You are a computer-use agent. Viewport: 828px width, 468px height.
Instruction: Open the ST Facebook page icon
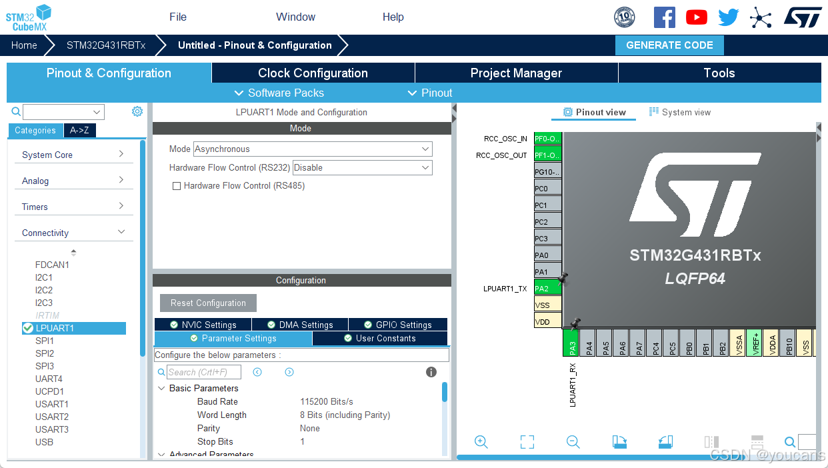point(664,17)
